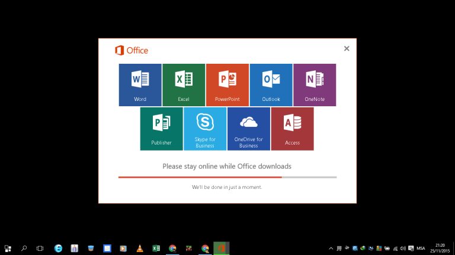This screenshot has height=255, width=455.
Task: Click the OneNote tile
Action: 315,85
